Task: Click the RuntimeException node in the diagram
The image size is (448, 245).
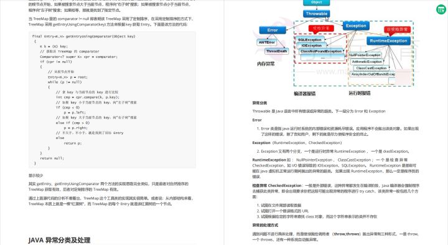Action: tap(388, 41)
